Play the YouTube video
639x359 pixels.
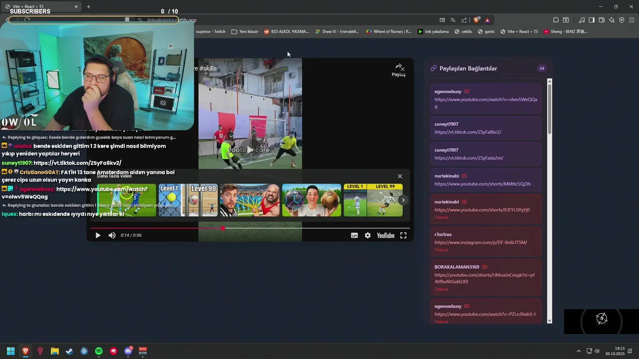pyautogui.click(x=98, y=235)
